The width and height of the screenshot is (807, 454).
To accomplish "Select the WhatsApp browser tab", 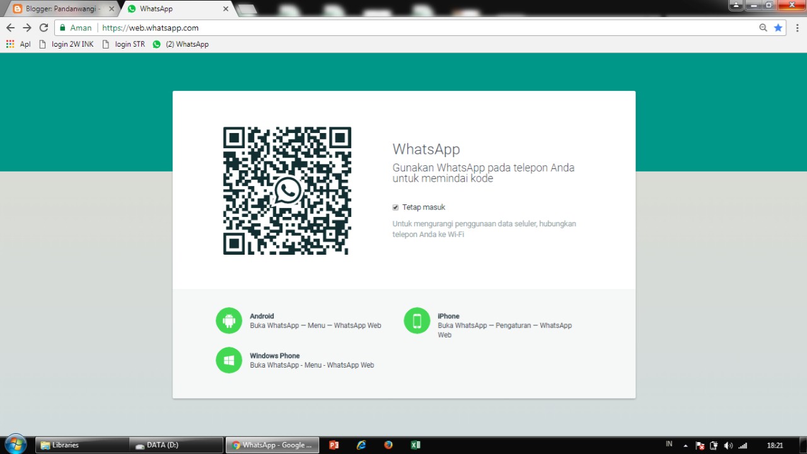I will tap(177, 9).
